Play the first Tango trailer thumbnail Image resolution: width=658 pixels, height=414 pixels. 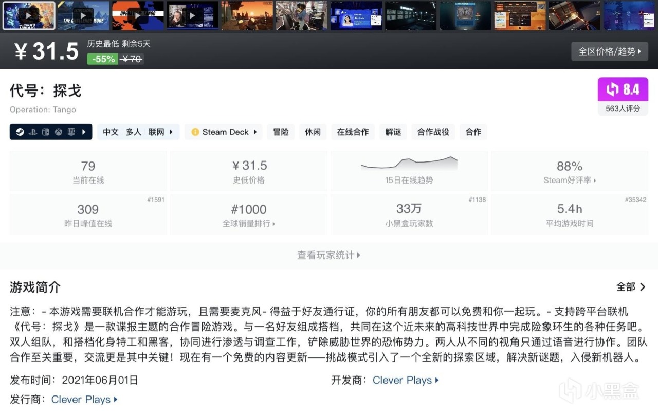[29, 15]
